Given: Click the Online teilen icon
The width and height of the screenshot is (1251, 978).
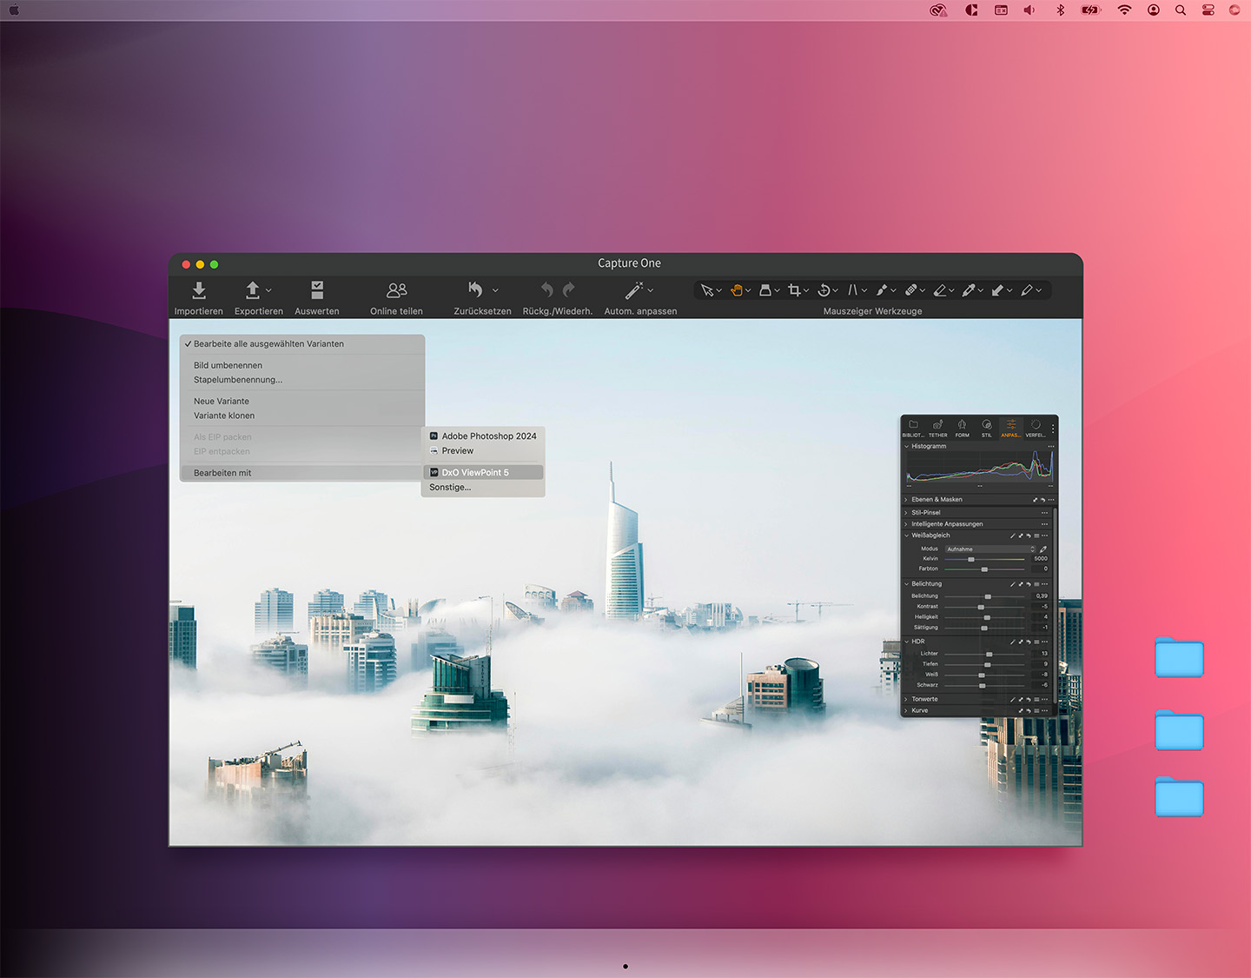Looking at the screenshot, I should [x=396, y=290].
